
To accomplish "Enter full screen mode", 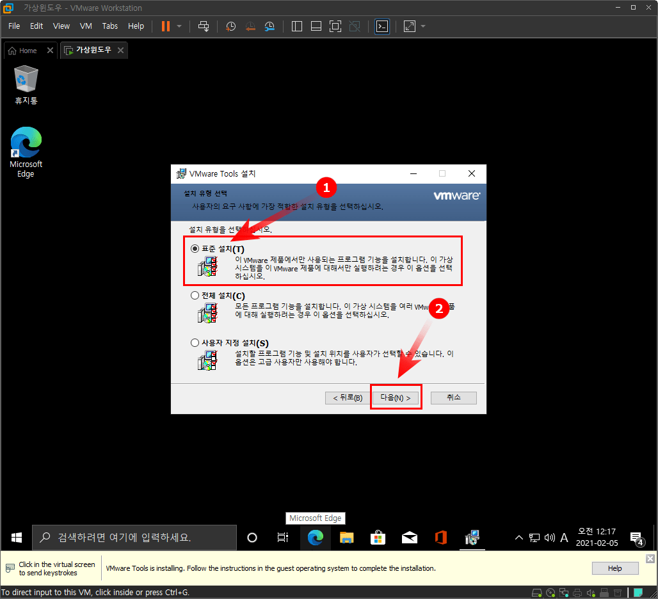I will 335,26.
